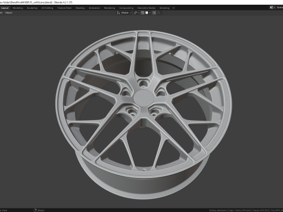283x212 pixels.
Task: Open the Sculpting workspace tab
Action: click(x=32, y=8)
